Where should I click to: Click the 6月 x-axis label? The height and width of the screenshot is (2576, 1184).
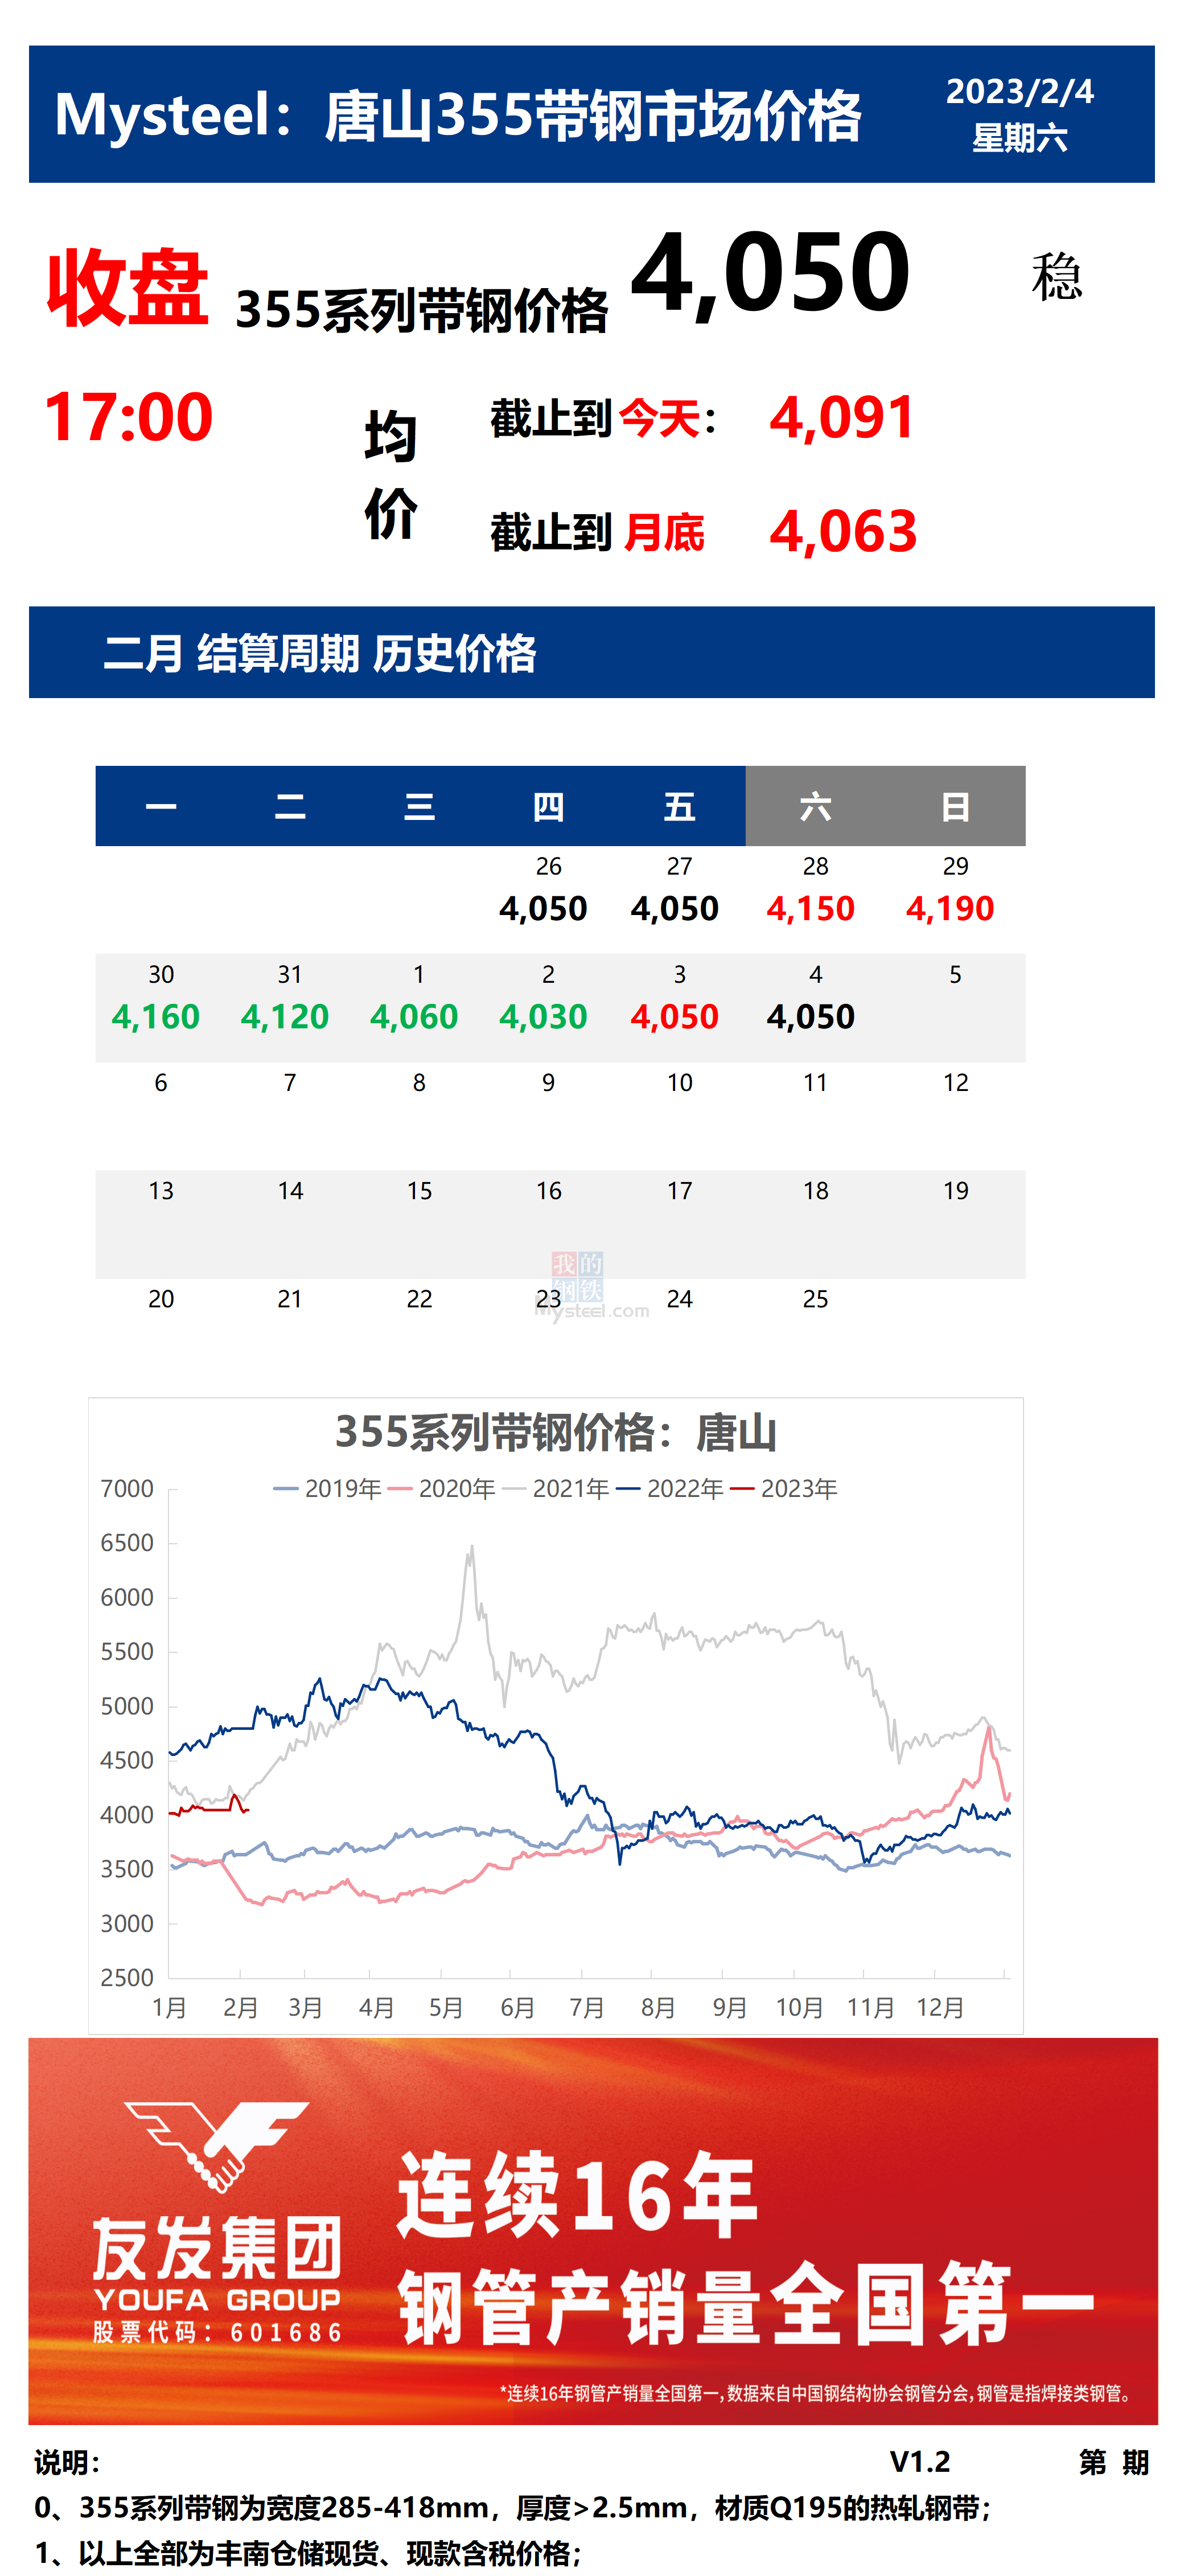click(x=517, y=2008)
